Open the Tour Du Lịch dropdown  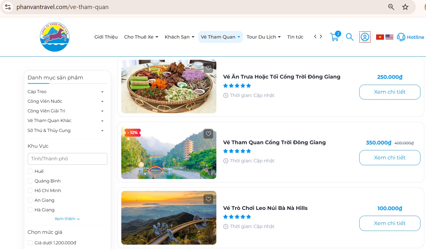point(263,37)
